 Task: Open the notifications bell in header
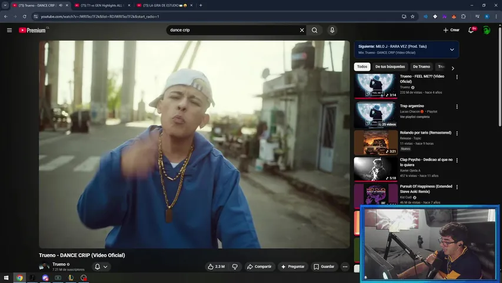471,30
